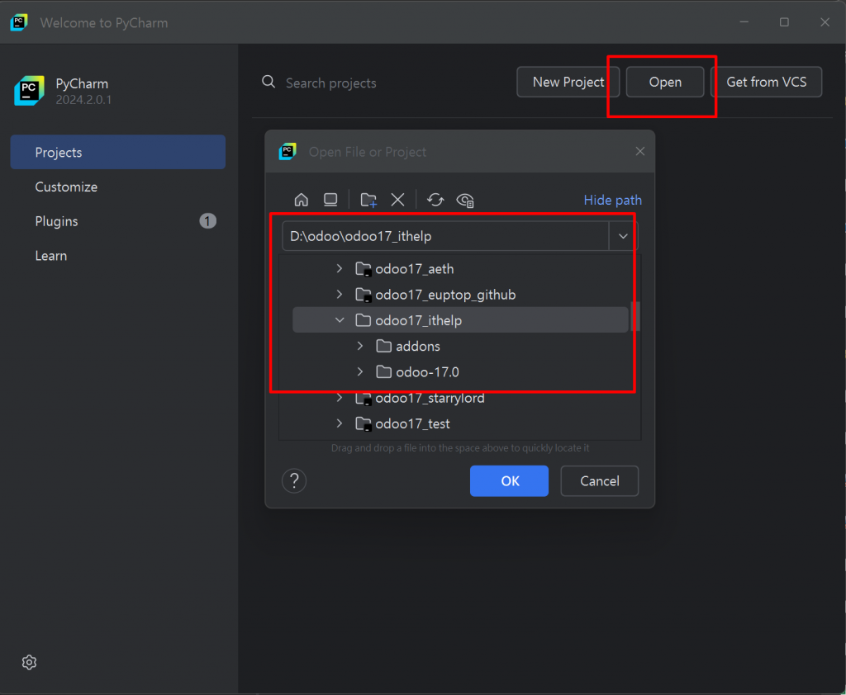846x695 pixels.
Task: Click Plugins update count badge
Action: (207, 221)
